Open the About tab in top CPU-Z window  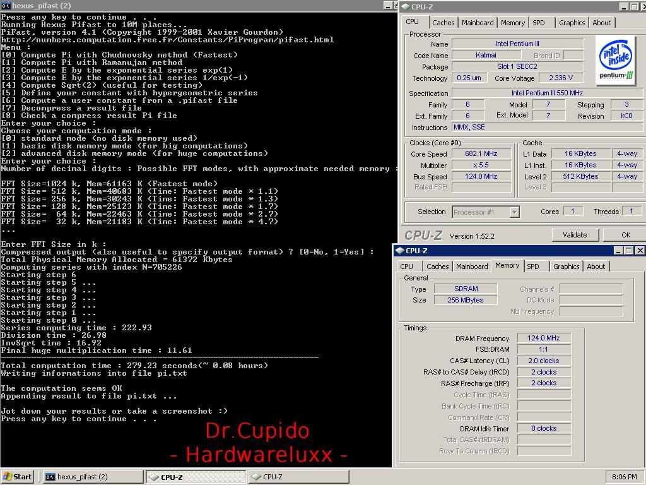601,23
